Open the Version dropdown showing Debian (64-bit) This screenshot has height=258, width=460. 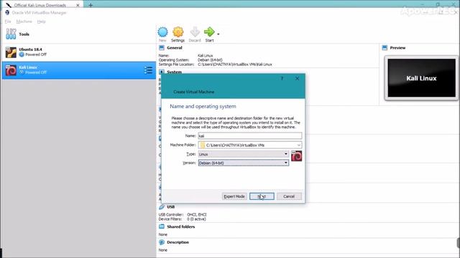243,163
